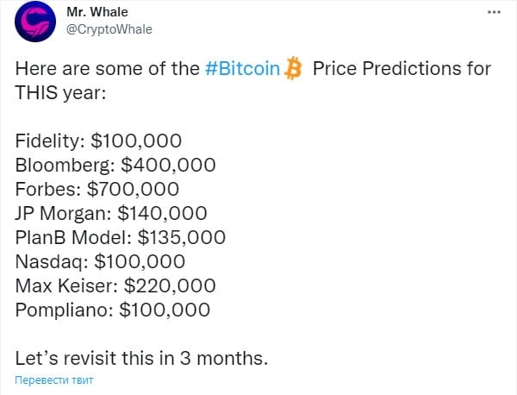Image resolution: width=517 pixels, height=395 pixels.
Task: Click the orange Bitcoin emoji icon
Action: (x=294, y=70)
